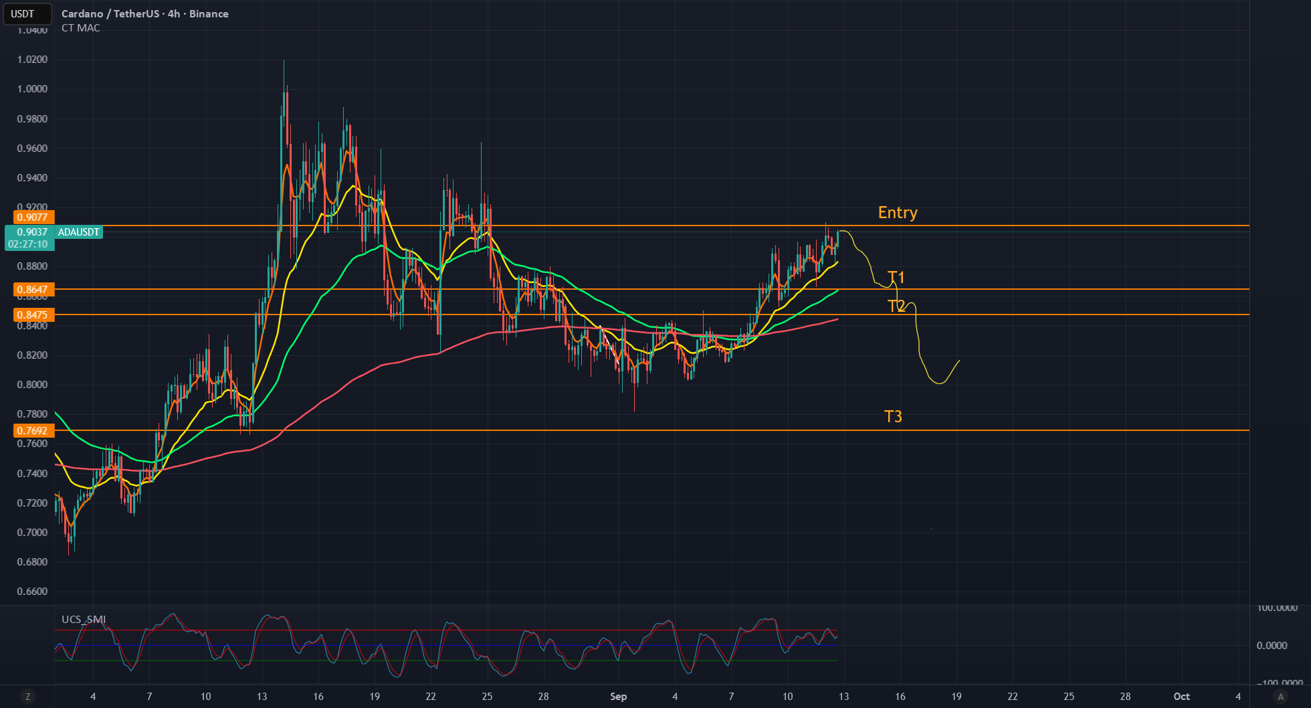
Task: Select the Entry text annotation
Action: [x=898, y=213]
